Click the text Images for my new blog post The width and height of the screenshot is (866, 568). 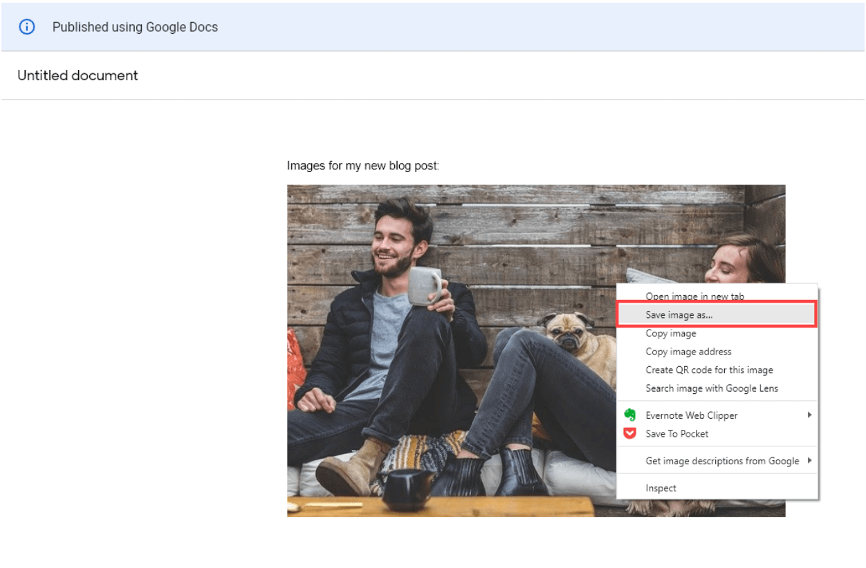[x=363, y=165]
